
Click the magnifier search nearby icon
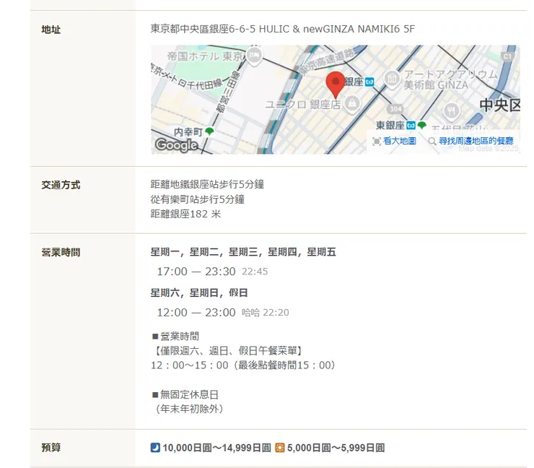[x=432, y=141]
